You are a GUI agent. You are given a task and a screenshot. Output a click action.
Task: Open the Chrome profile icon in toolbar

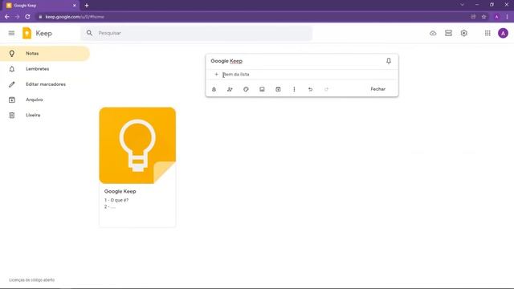coord(496,17)
